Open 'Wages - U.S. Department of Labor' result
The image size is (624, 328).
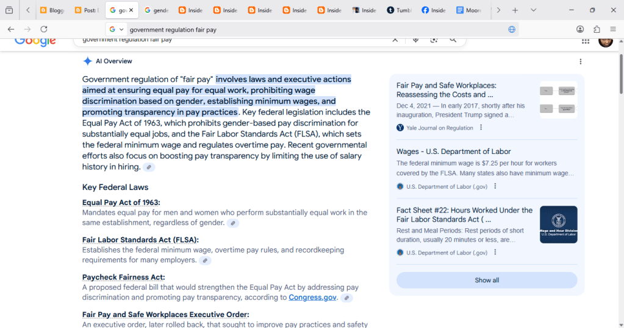tap(453, 152)
